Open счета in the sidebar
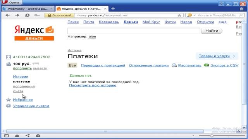The image size is (248, 139). coord(18,91)
